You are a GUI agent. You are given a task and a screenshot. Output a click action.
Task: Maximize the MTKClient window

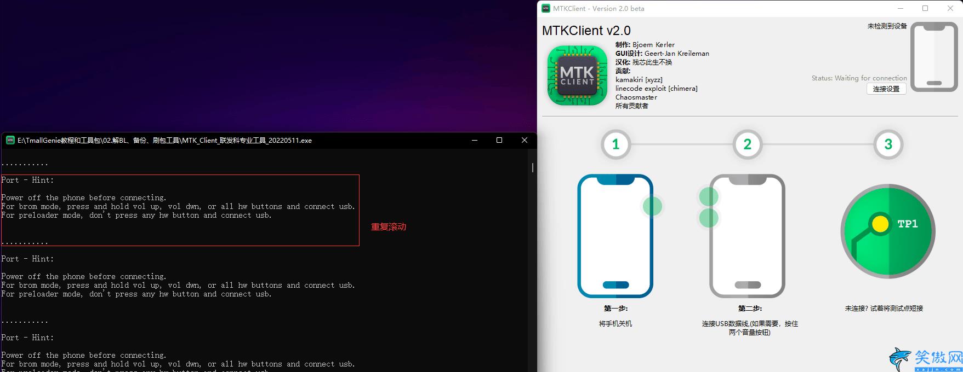pos(925,8)
